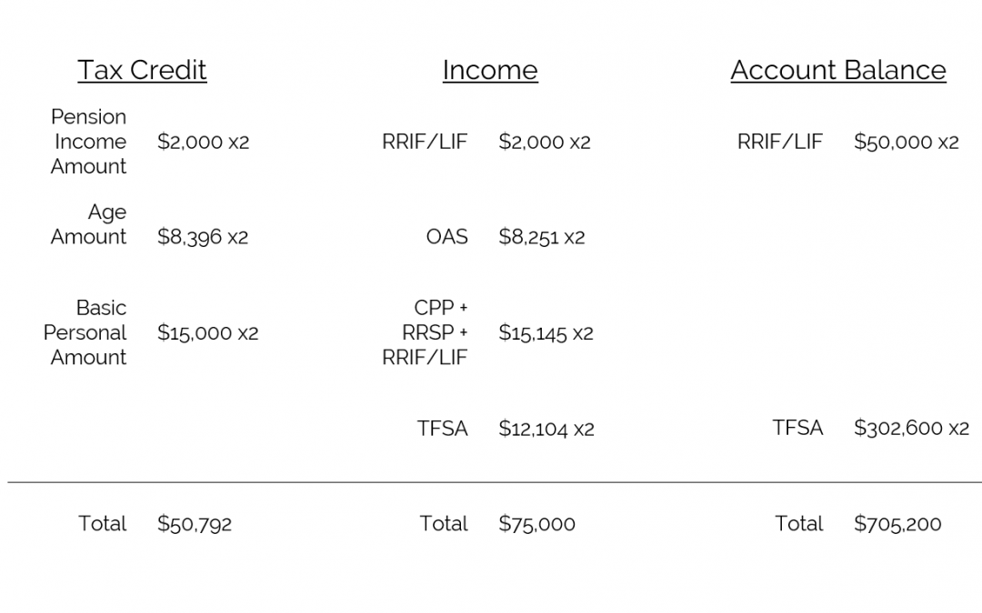Click the Tax Credit heading
Image resolution: width=982 pixels, height=613 pixels.
tap(142, 70)
